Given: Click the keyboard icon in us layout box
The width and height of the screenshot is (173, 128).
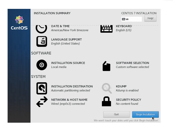Looking at the screenshot, I should [124, 19].
